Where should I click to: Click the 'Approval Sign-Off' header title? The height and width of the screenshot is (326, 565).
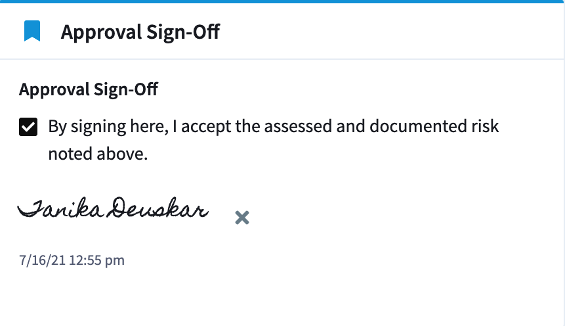pos(140,32)
